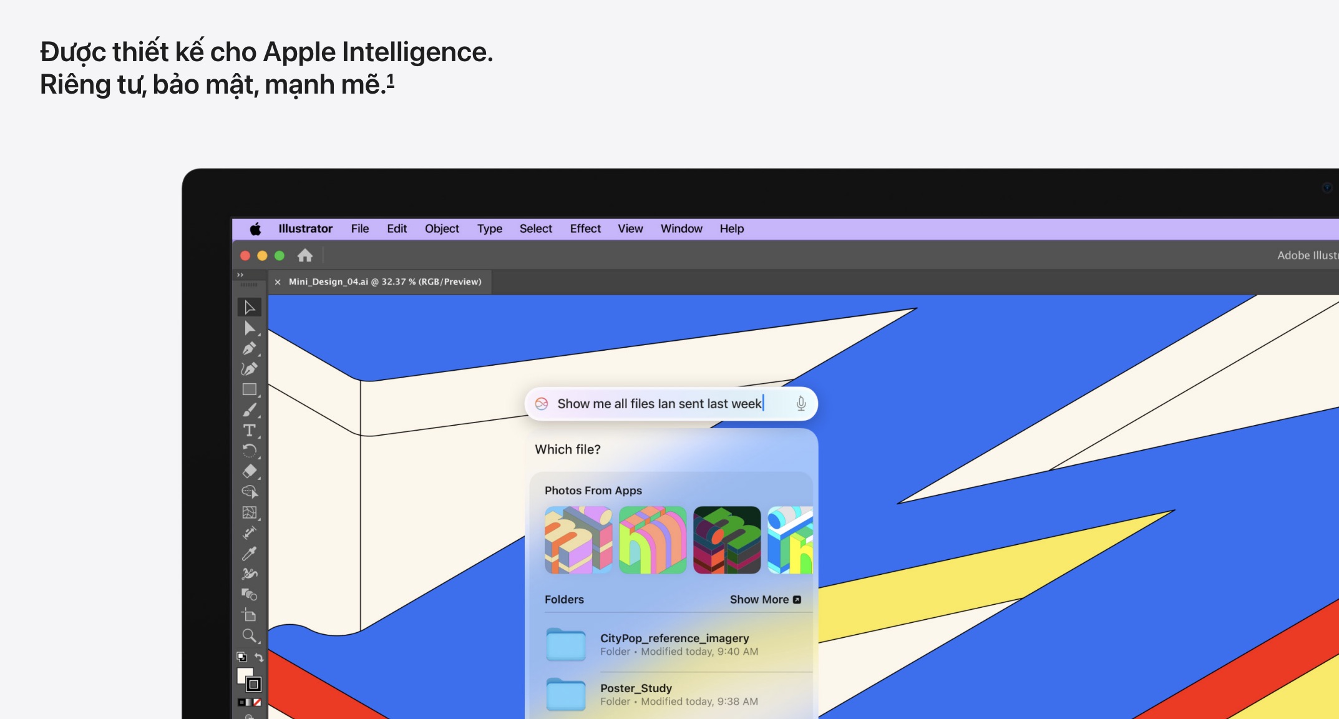The width and height of the screenshot is (1339, 719).
Task: Reset to default fill and stroke
Action: coord(241,657)
